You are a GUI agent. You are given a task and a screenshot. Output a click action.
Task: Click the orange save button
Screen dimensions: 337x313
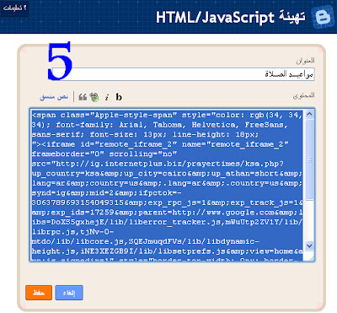39,293
